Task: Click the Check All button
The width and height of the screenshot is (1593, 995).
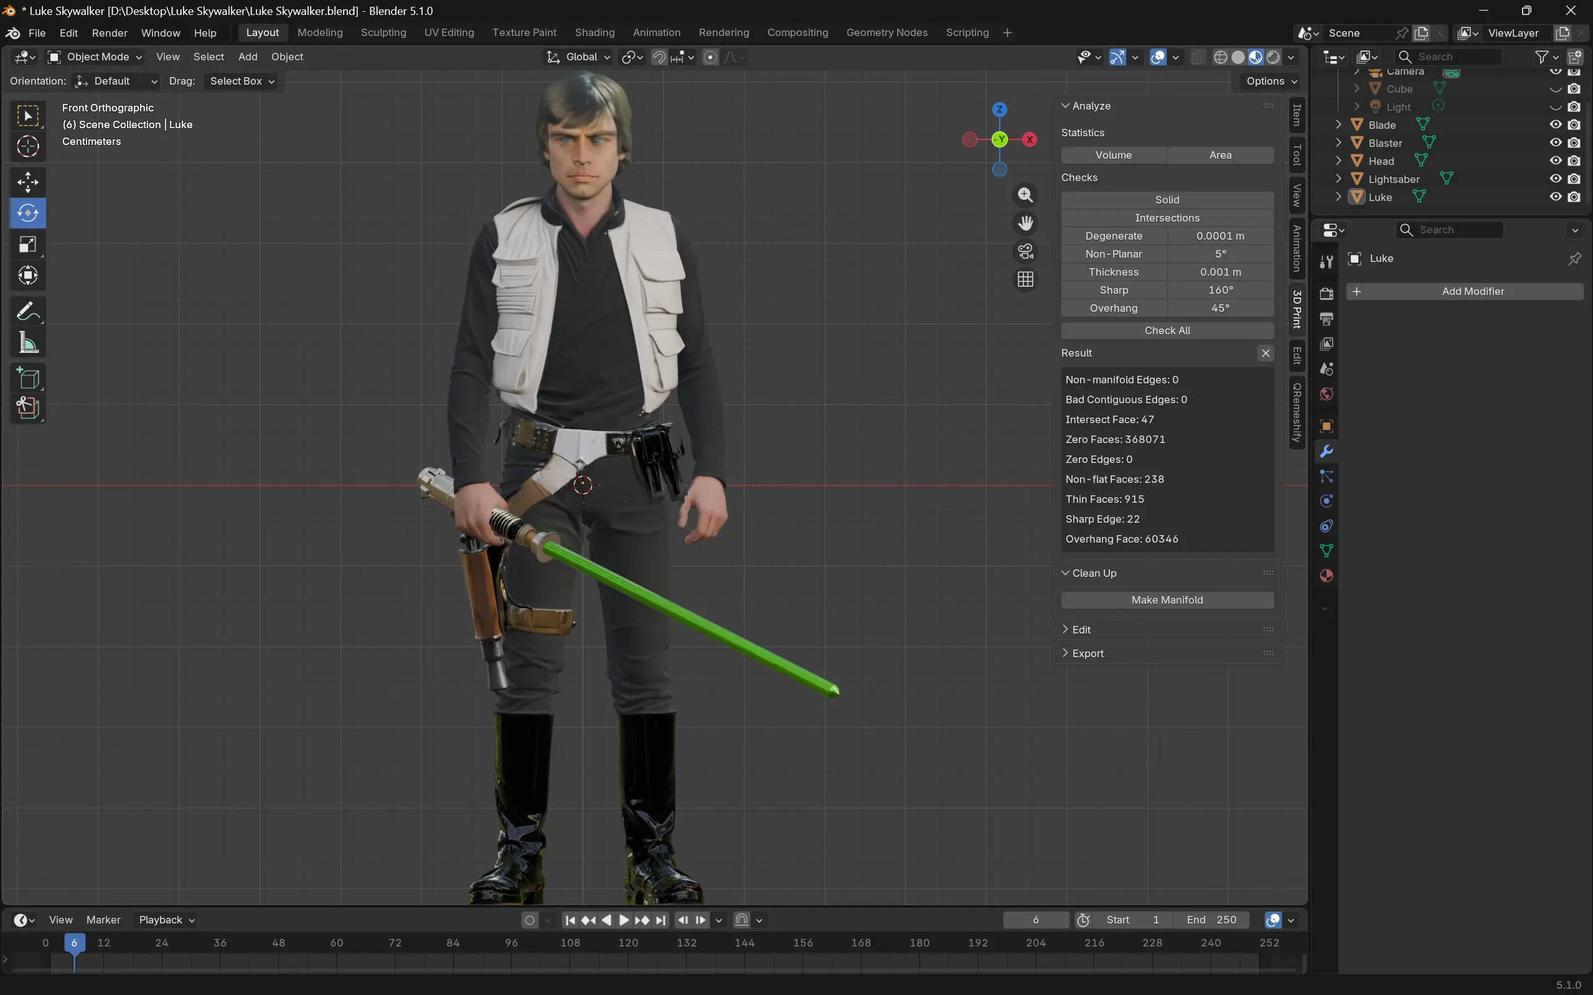Action: (1167, 330)
